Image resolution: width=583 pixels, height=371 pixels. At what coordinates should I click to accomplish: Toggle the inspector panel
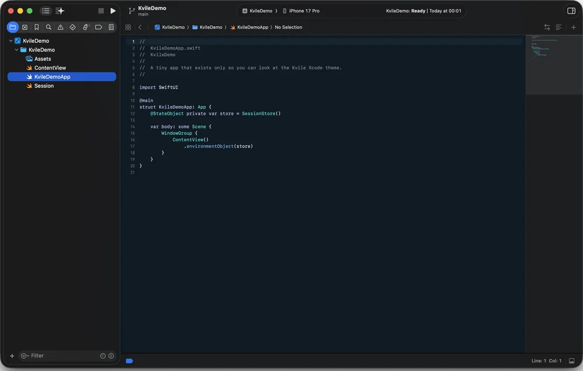point(571,10)
